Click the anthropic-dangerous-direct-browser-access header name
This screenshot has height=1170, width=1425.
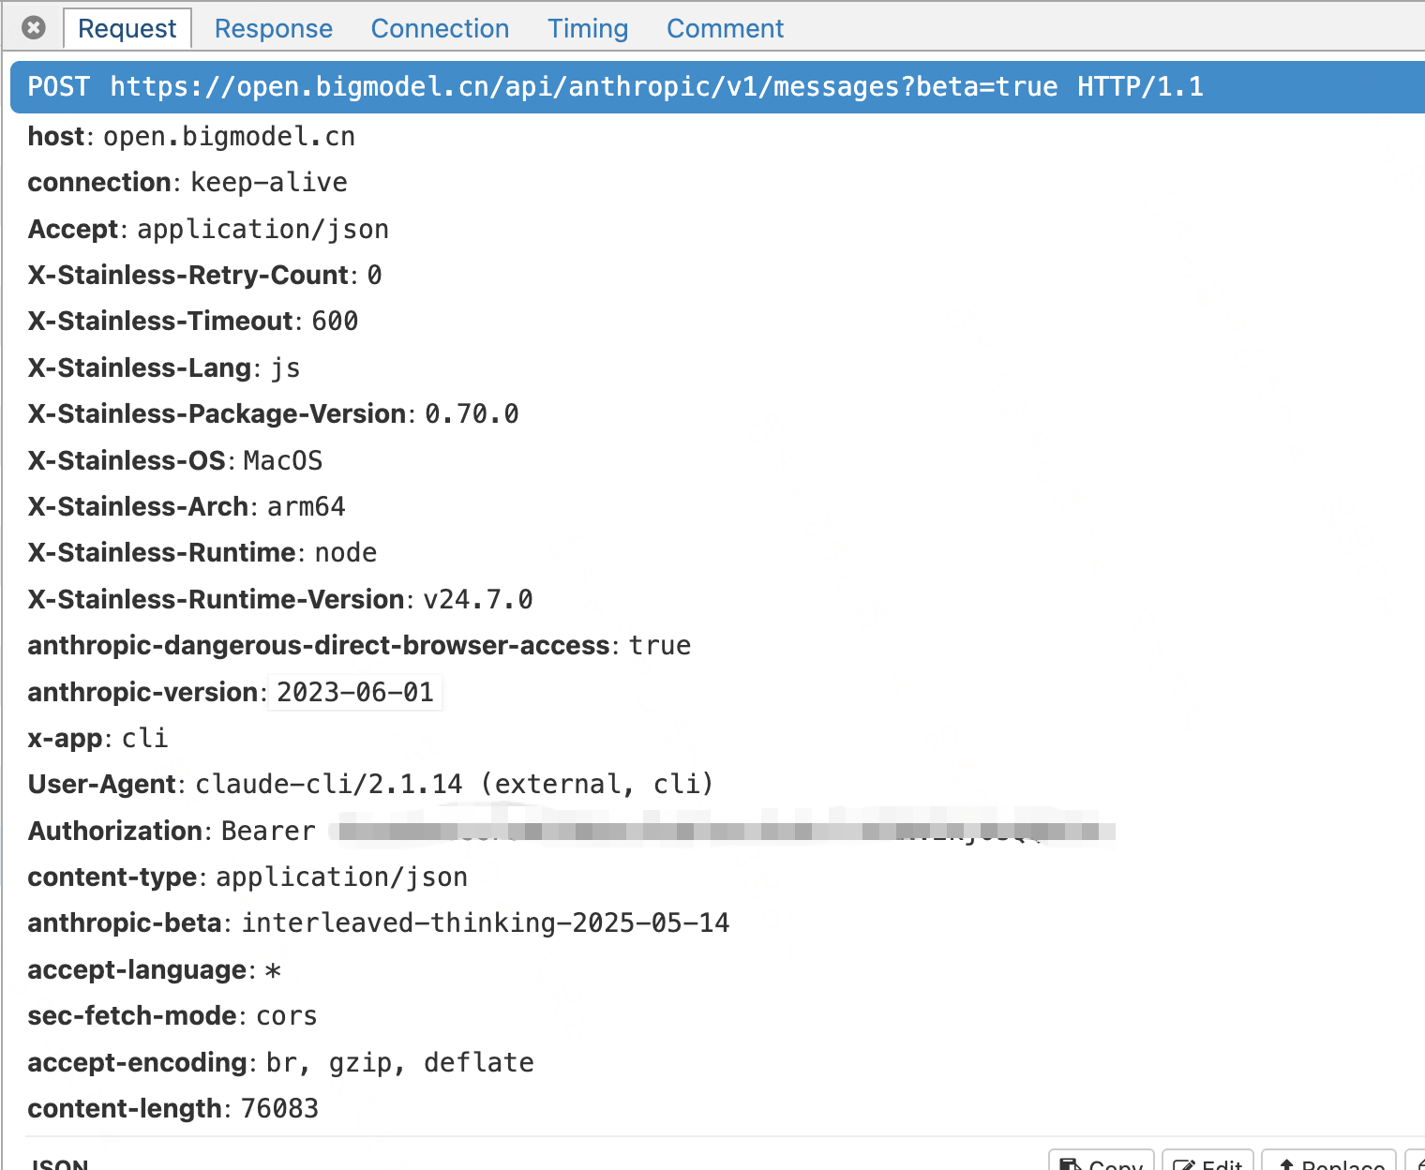click(x=319, y=646)
